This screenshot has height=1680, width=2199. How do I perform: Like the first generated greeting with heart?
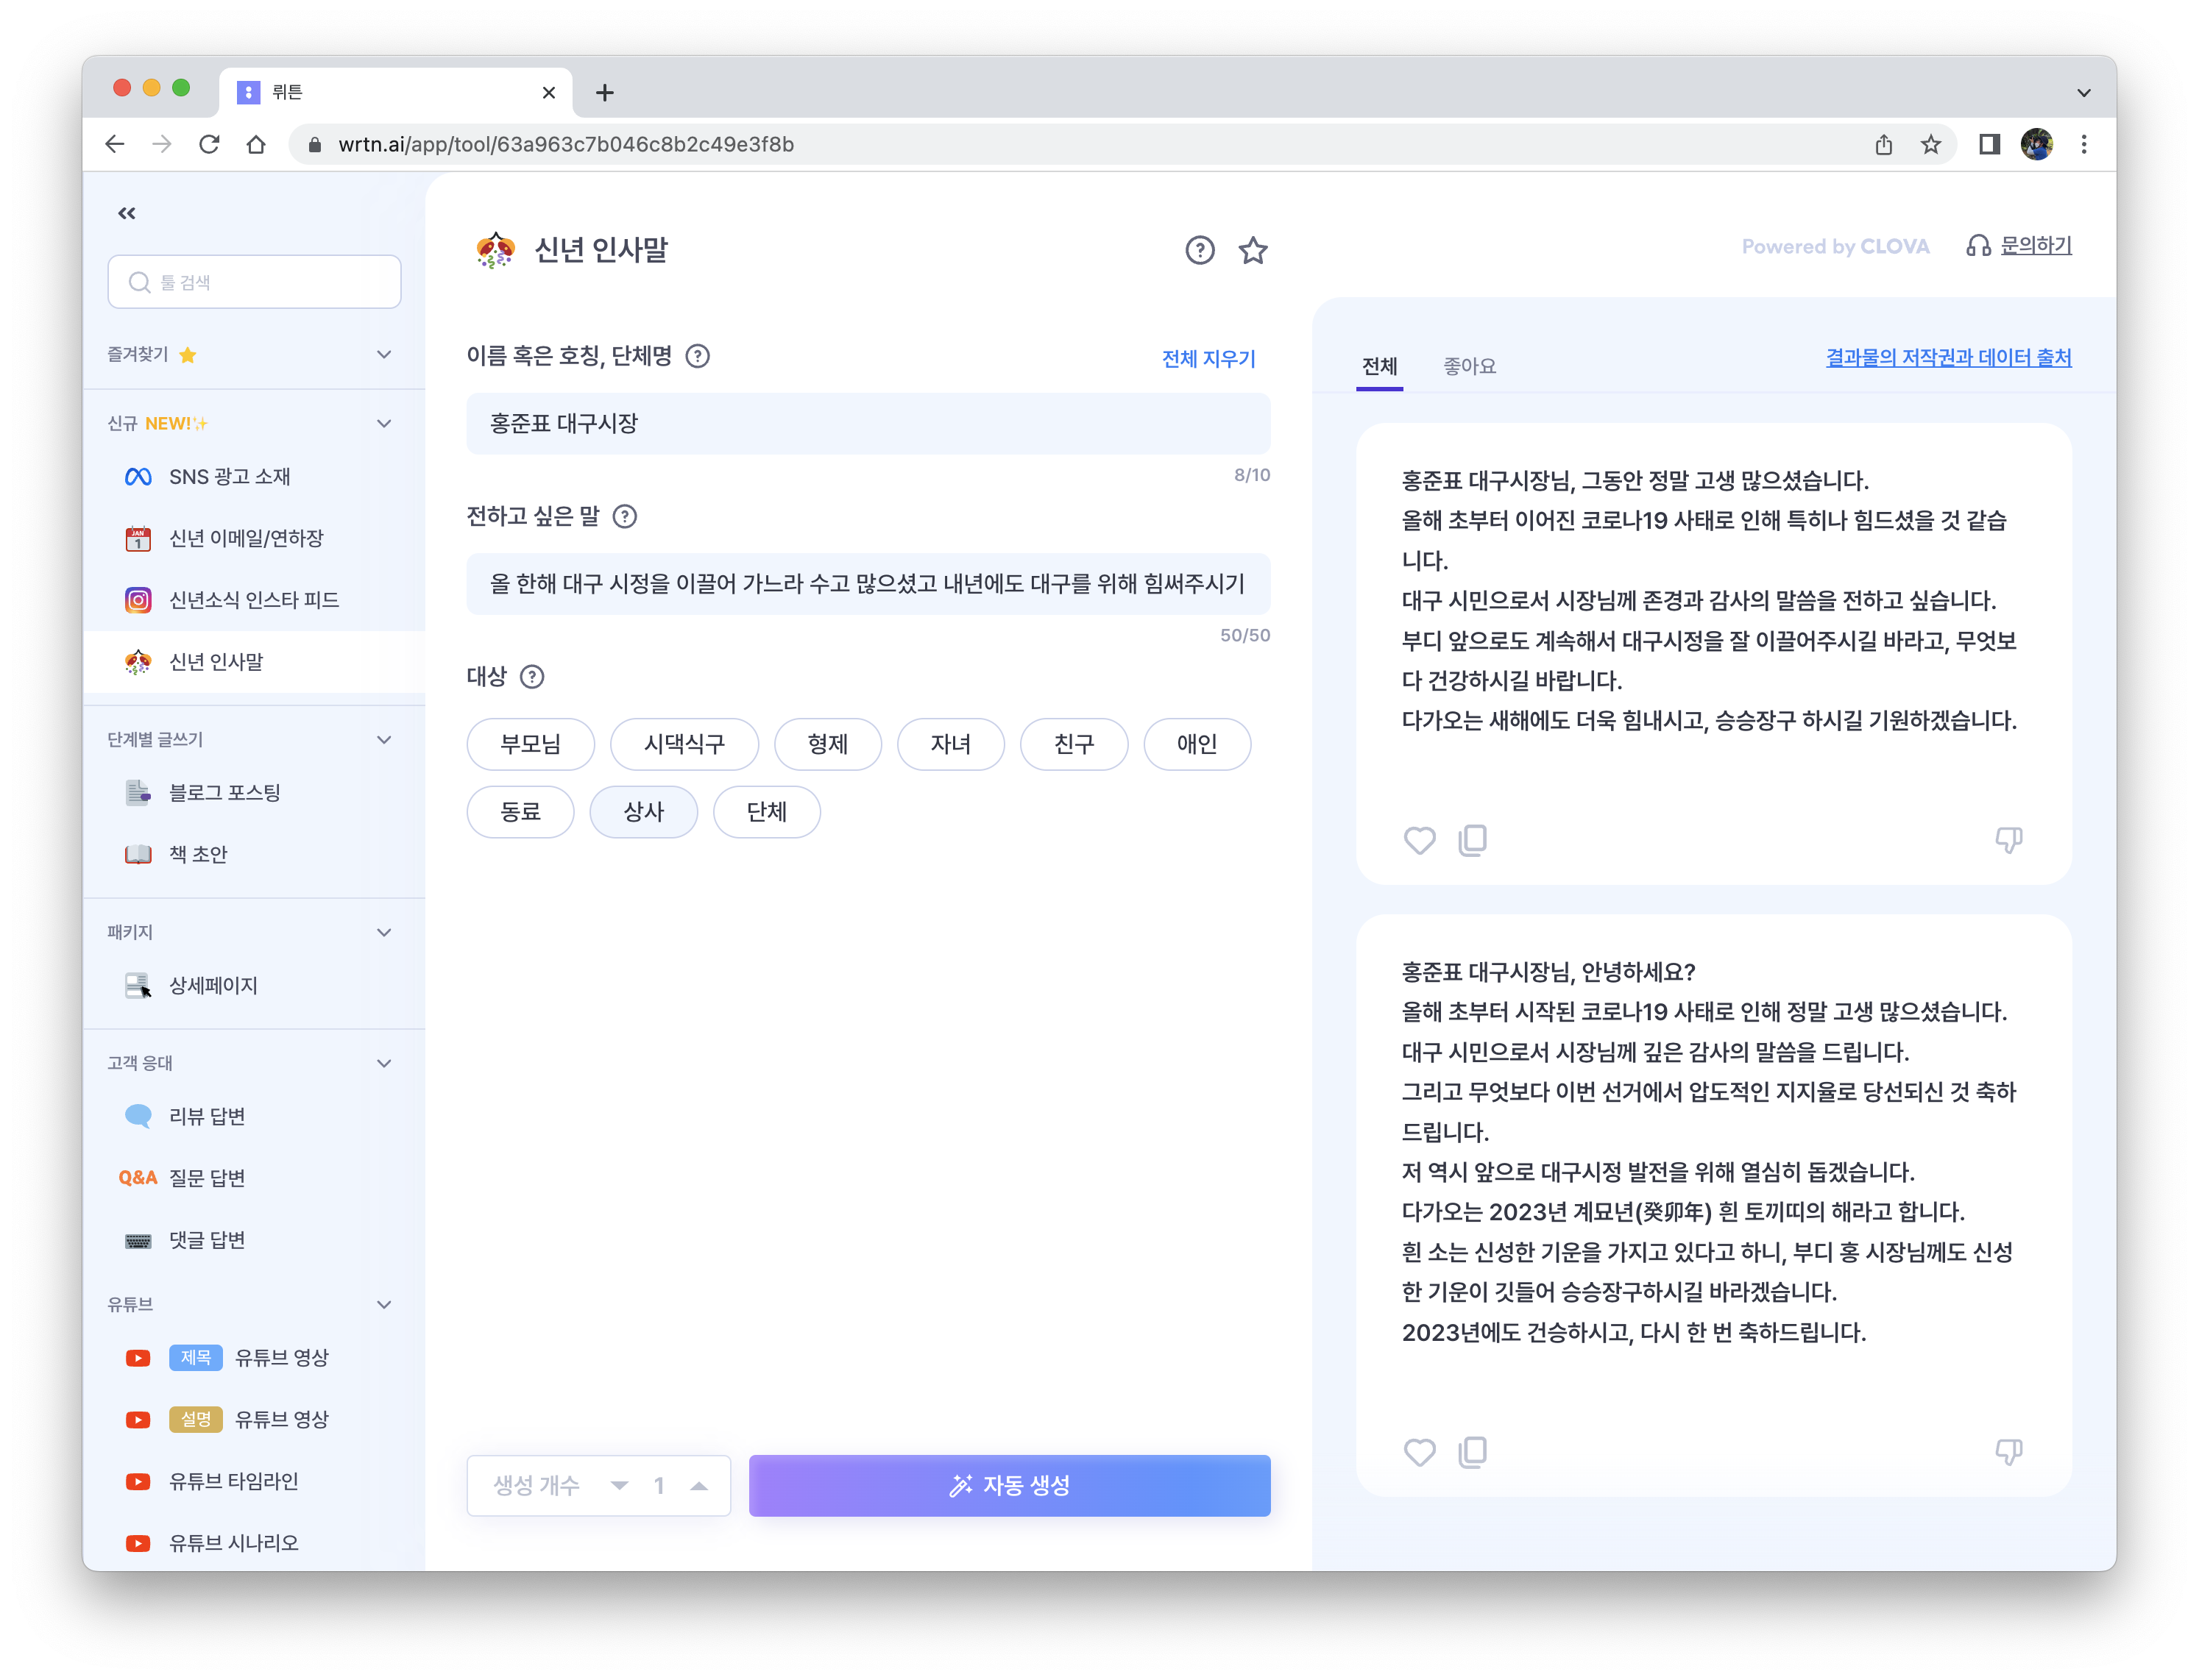point(1419,840)
